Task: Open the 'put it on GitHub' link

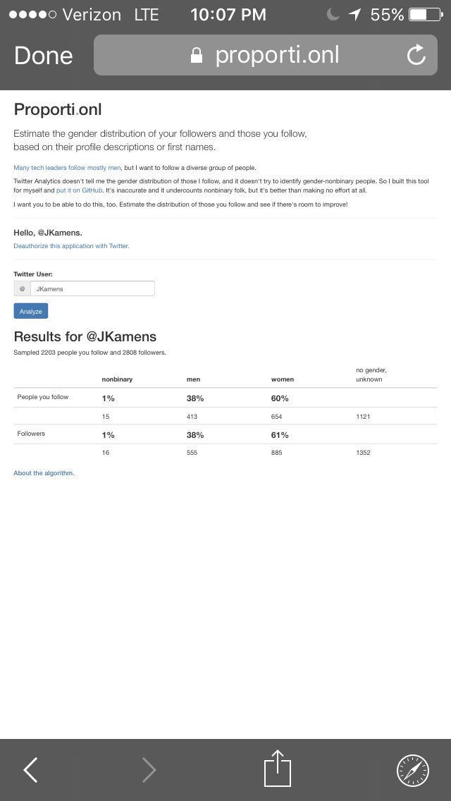Action: [x=80, y=190]
